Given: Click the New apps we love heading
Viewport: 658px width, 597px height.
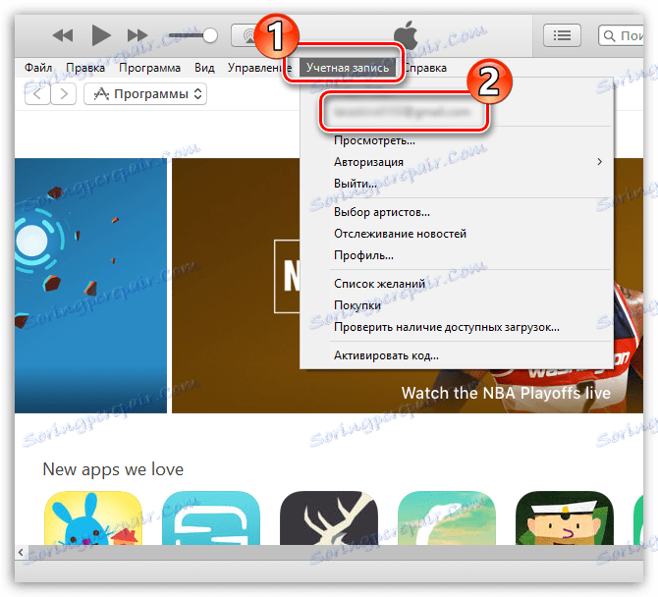Looking at the screenshot, I should point(113,469).
